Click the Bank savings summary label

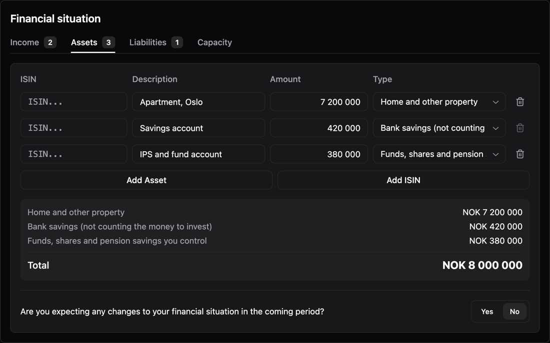coord(119,227)
